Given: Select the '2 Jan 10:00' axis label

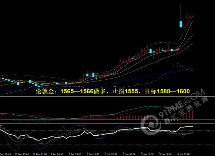Looking at the screenshot, I should coord(75,154).
